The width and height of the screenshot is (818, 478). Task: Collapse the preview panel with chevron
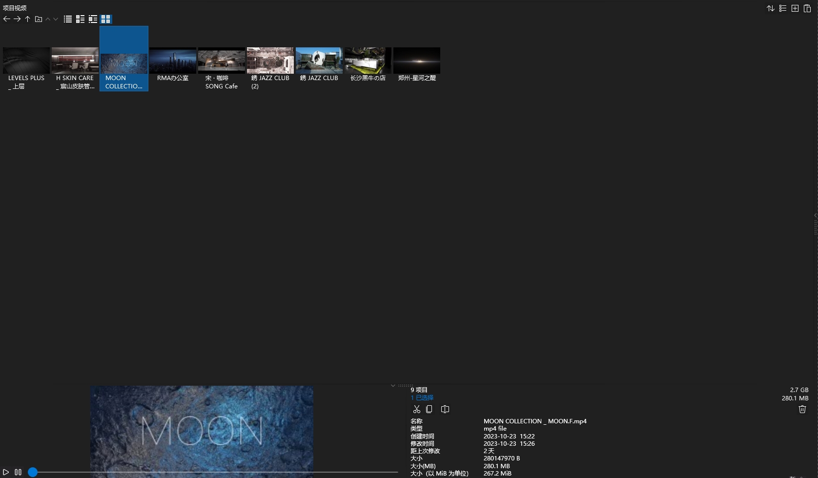(x=393, y=386)
